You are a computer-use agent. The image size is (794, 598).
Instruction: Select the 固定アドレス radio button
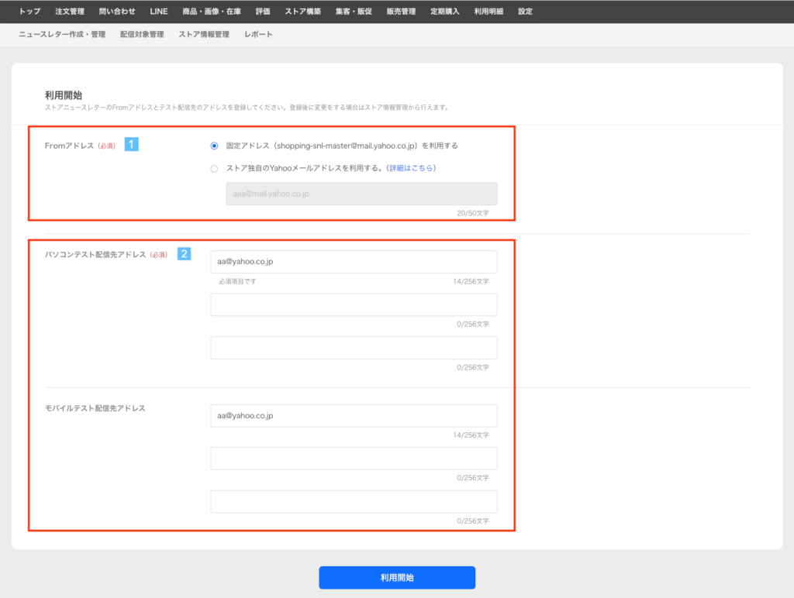[214, 146]
